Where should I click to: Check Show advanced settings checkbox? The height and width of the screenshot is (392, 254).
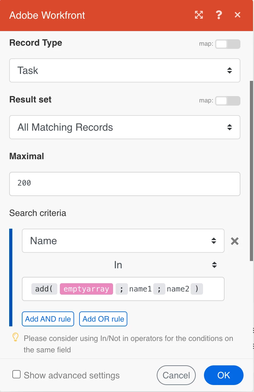click(16, 375)
